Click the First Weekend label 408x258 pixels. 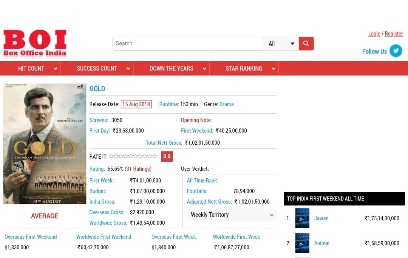(197, 131)
